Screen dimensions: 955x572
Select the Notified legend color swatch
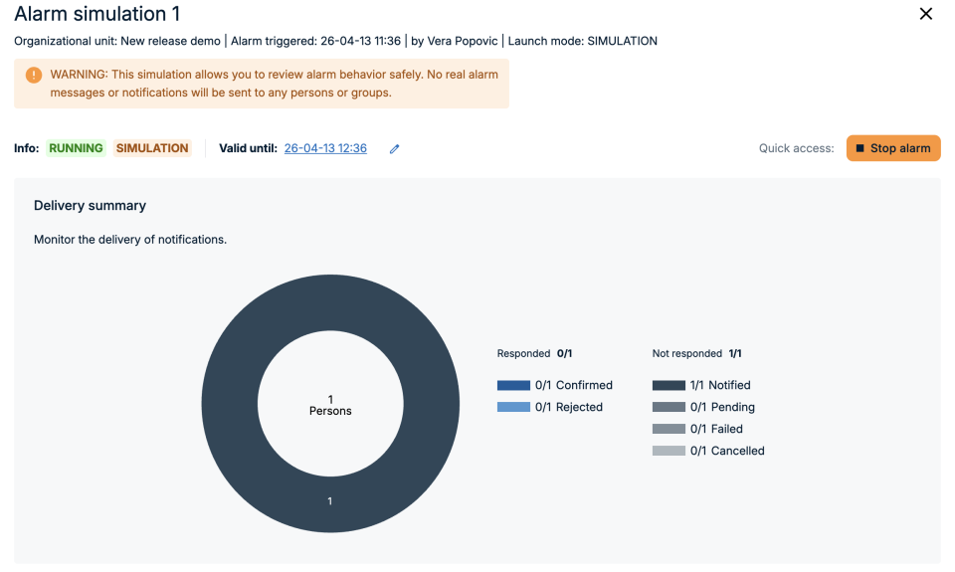pyautogui.click(x=668, y=385)
